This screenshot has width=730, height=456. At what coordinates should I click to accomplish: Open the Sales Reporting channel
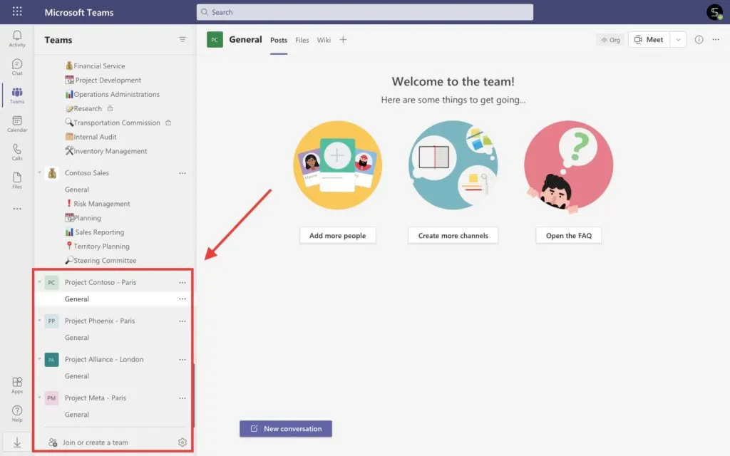click(95, 232)
